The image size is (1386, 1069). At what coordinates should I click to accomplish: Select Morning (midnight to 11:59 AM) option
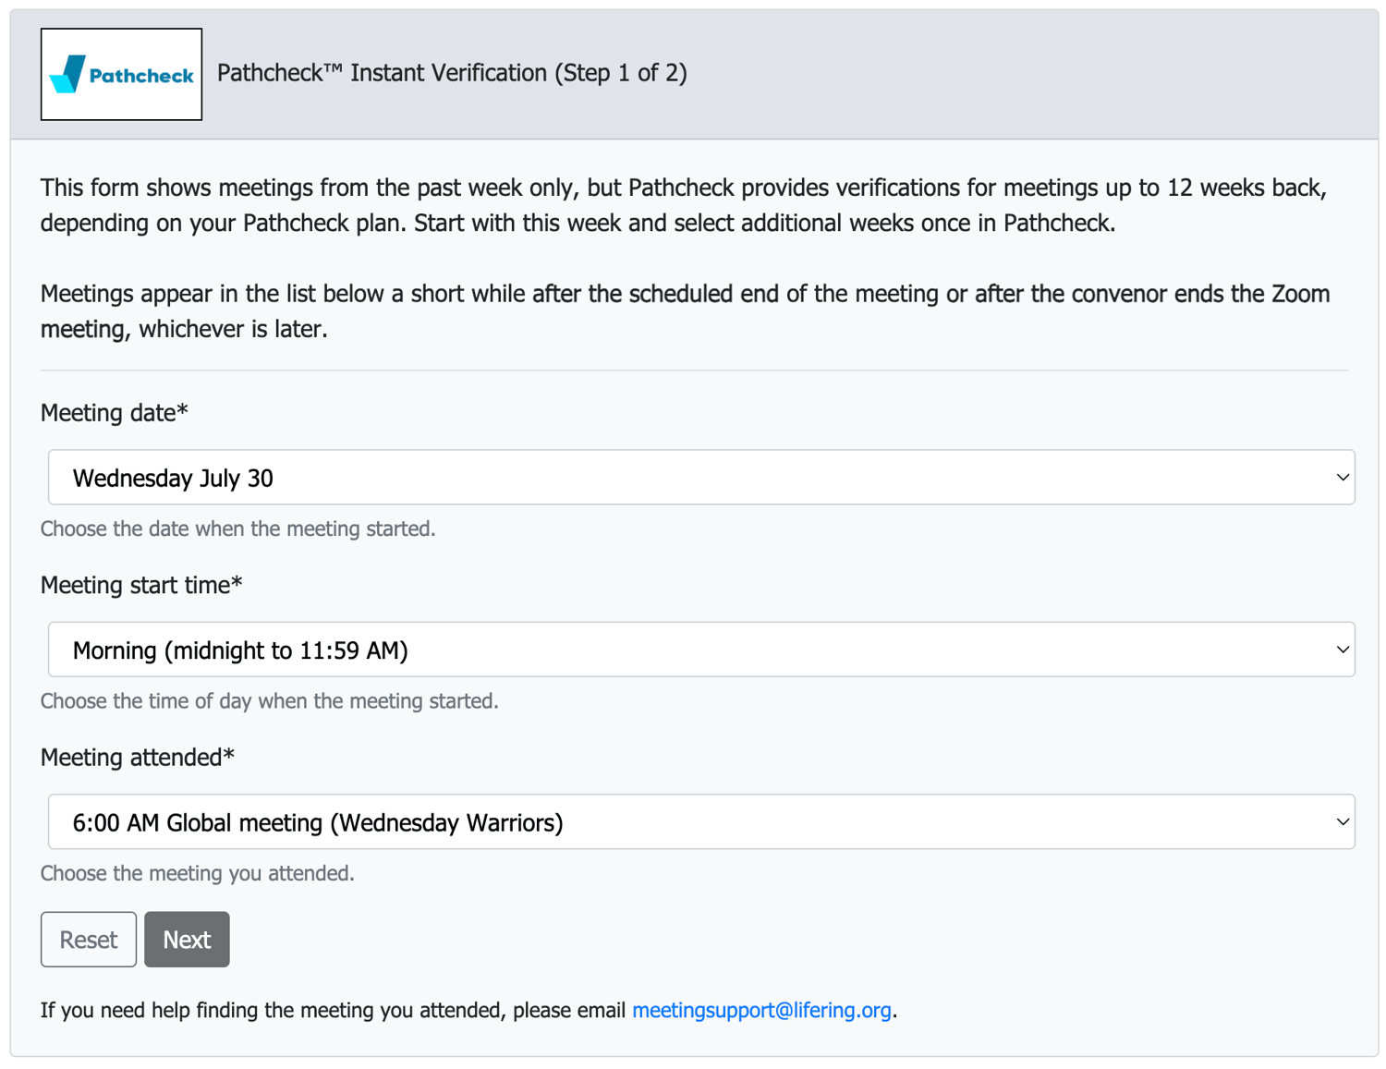tap(240, 650)
